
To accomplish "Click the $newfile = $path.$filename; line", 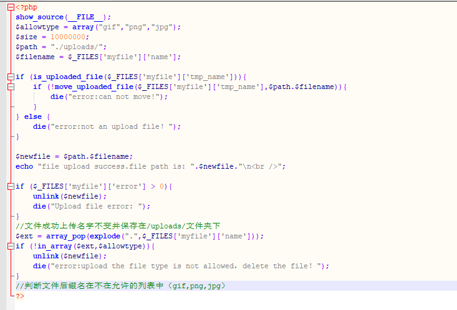I will (74, 157).
